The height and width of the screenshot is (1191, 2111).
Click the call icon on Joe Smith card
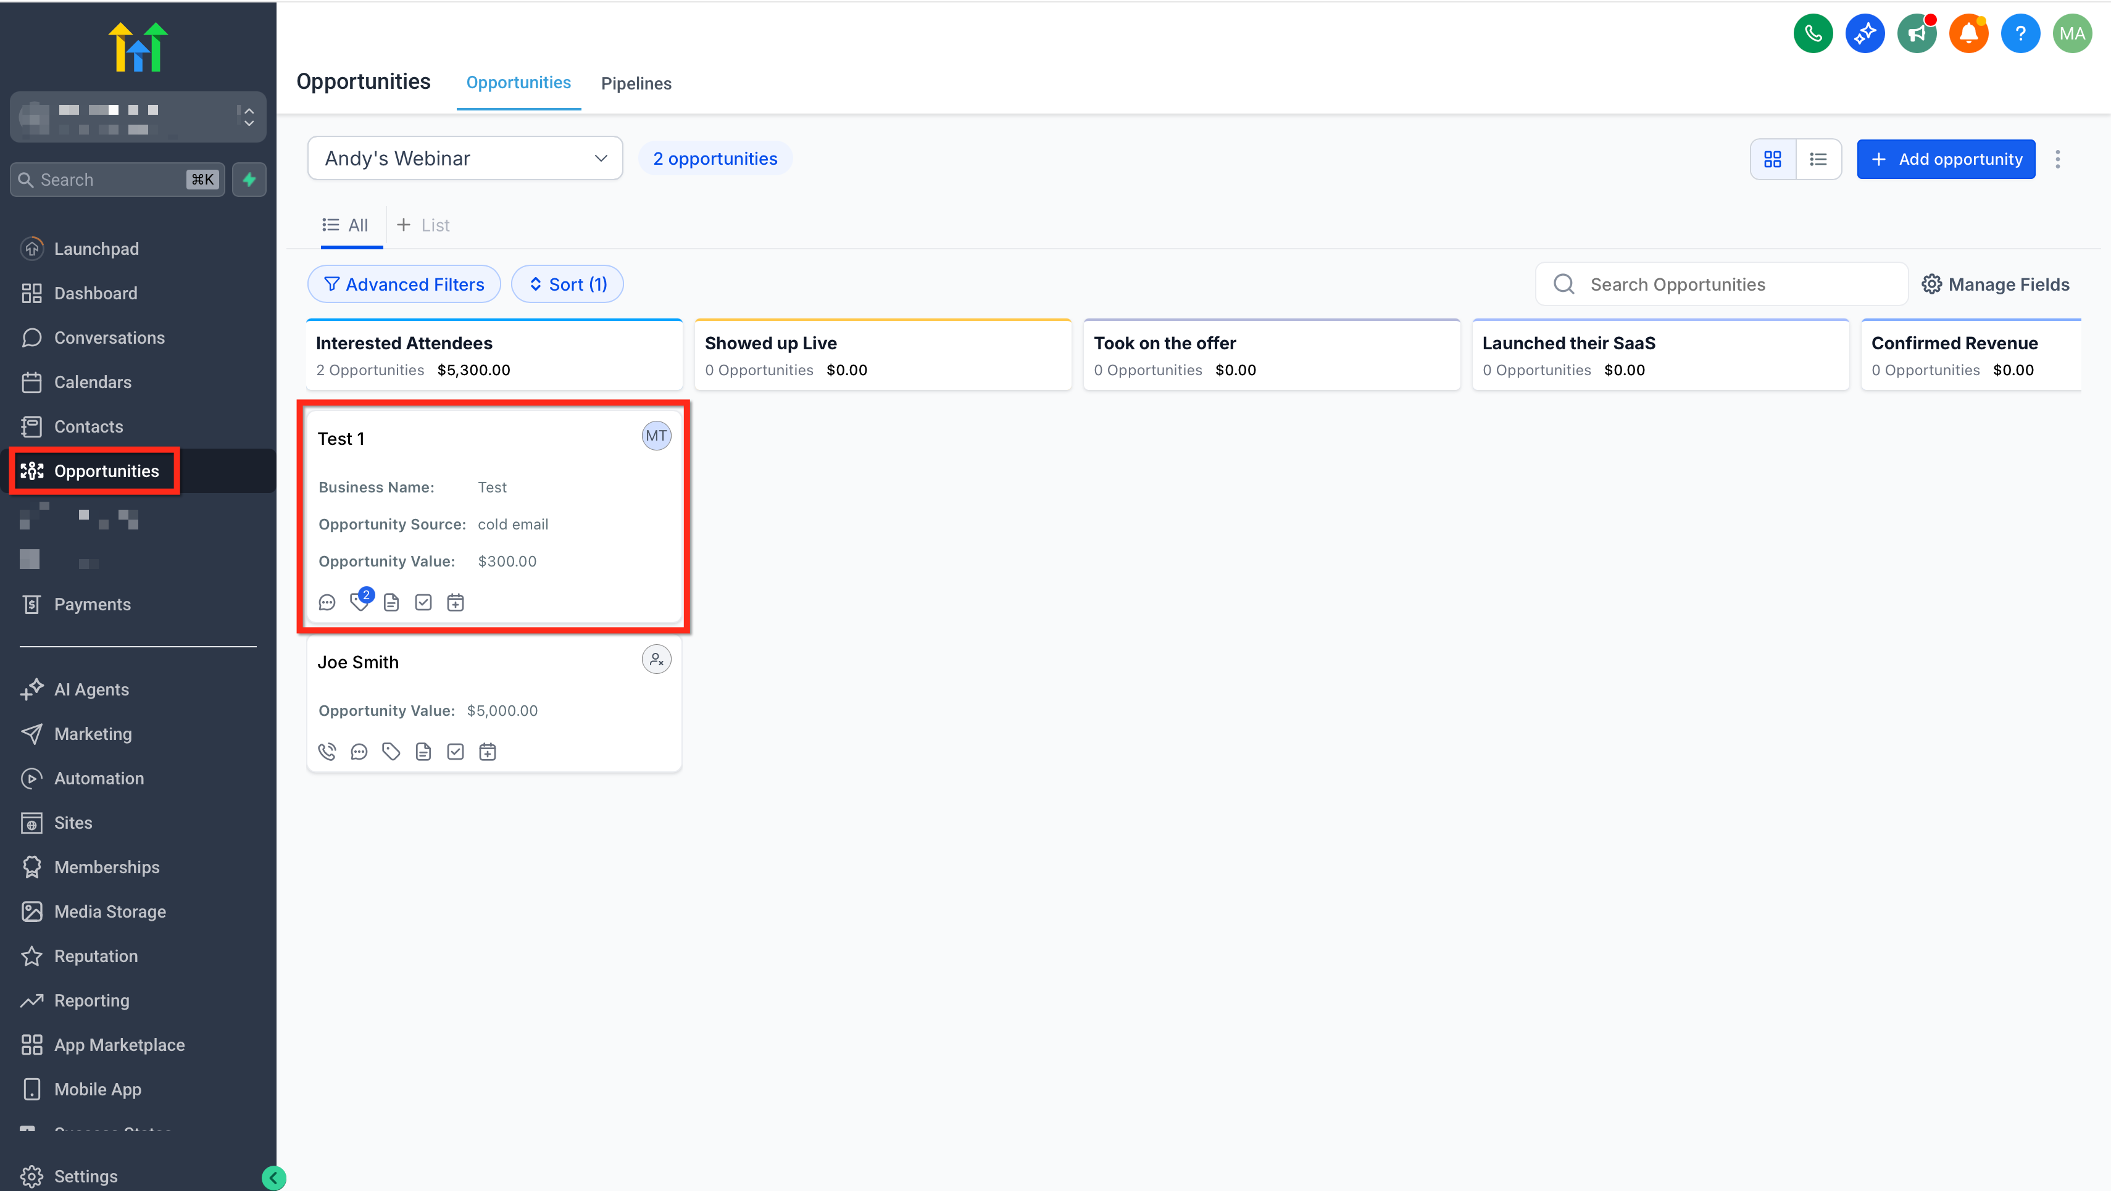tap(327, 751)
